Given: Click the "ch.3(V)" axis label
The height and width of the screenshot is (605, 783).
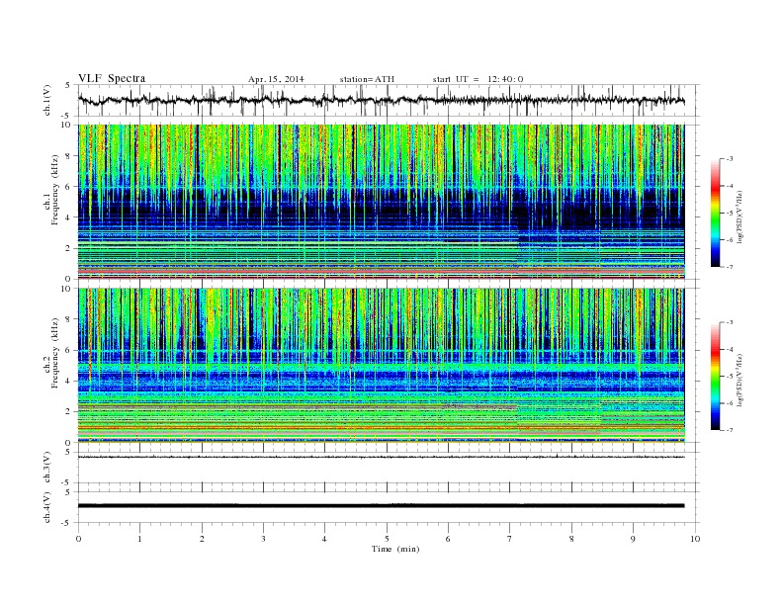Looking at the screenshot, I should point(47,468).
